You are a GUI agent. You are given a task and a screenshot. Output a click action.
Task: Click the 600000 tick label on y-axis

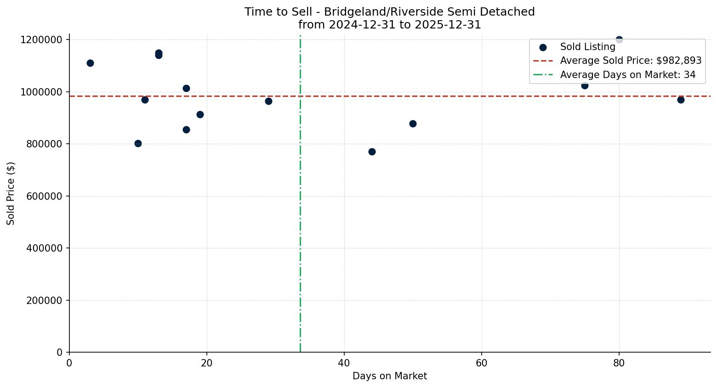[x=40, y=196]
